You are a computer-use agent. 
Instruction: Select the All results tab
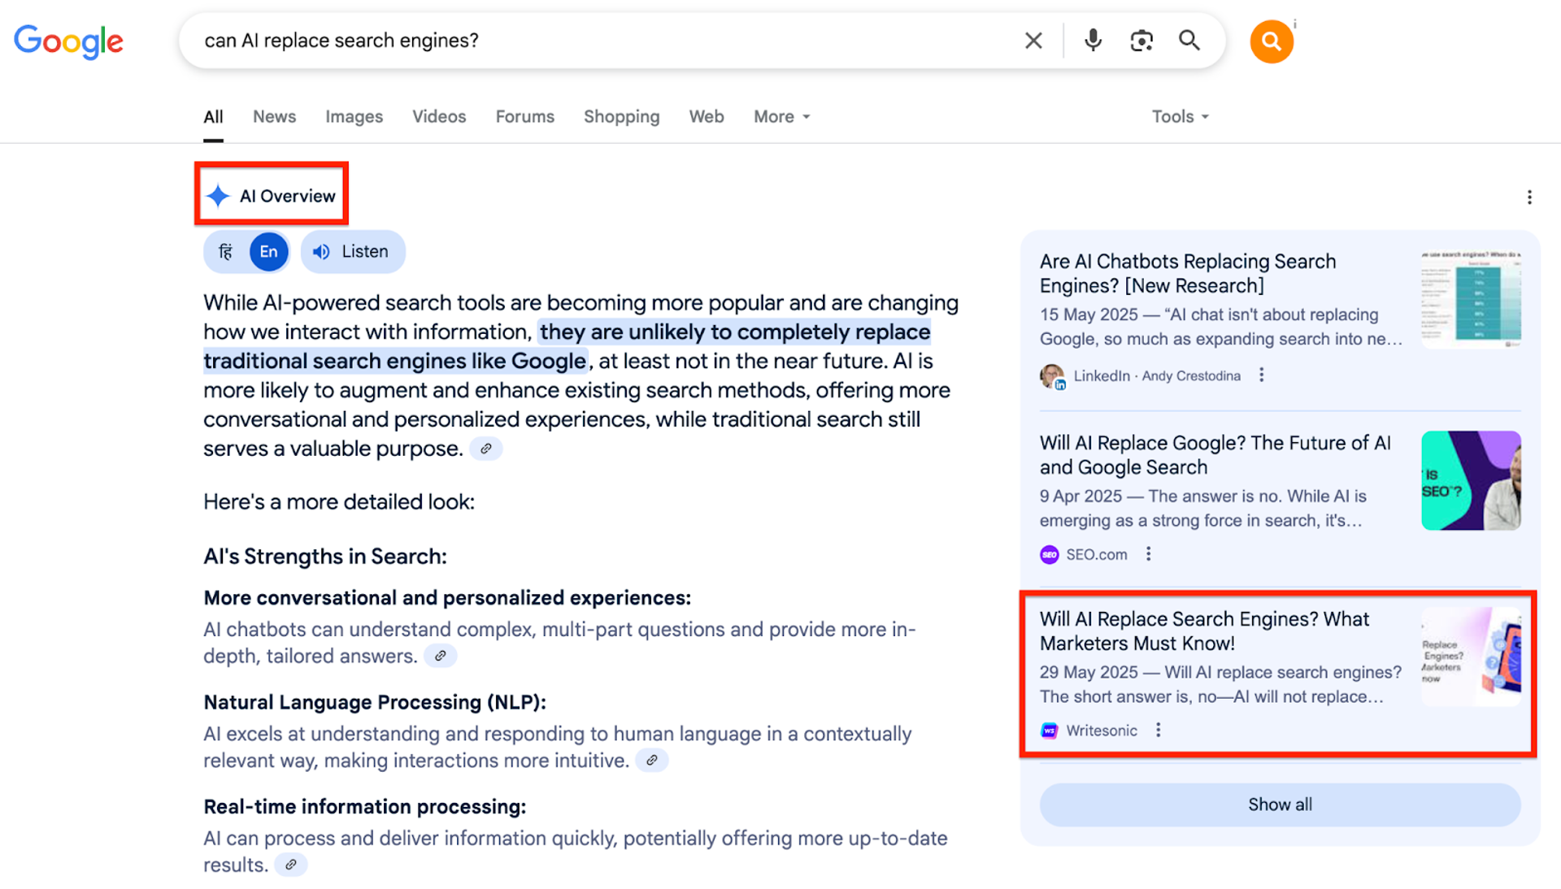(213, 117)
